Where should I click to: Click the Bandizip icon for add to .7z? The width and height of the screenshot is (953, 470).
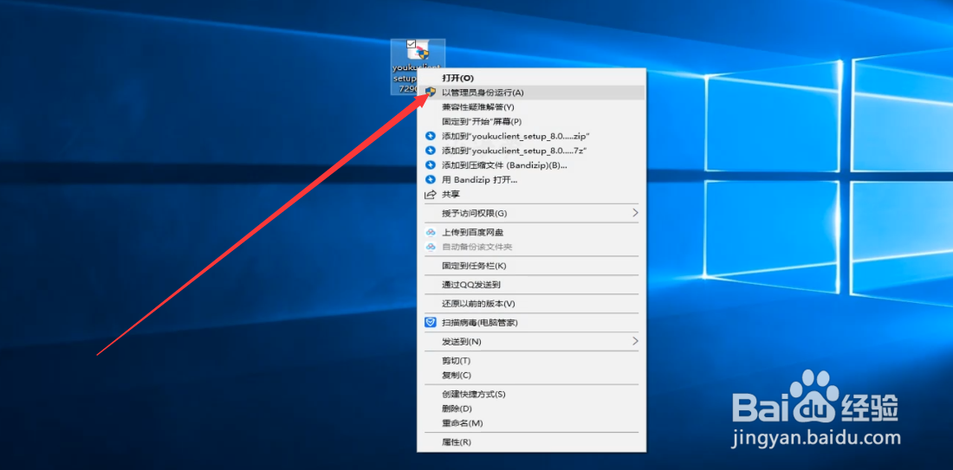(431, 151)
